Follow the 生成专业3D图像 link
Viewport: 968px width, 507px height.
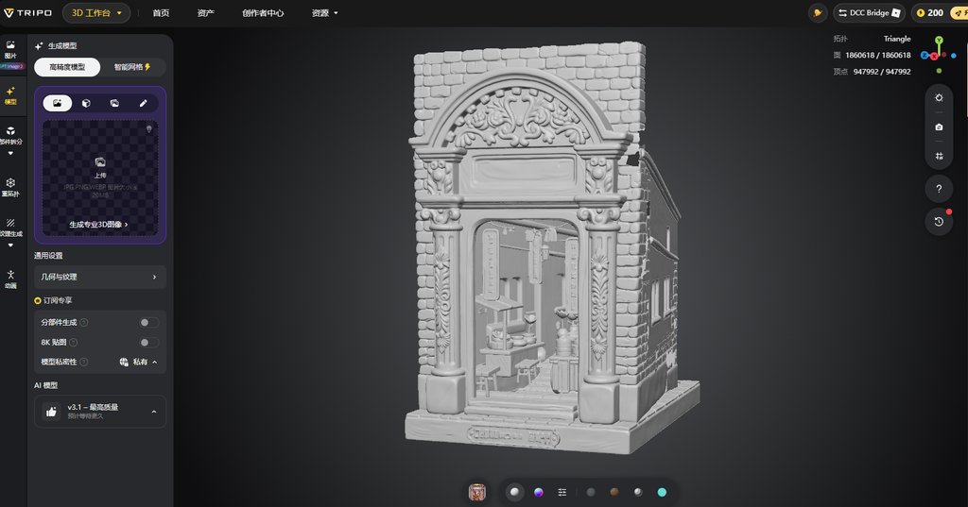click(x=98, y=225)
